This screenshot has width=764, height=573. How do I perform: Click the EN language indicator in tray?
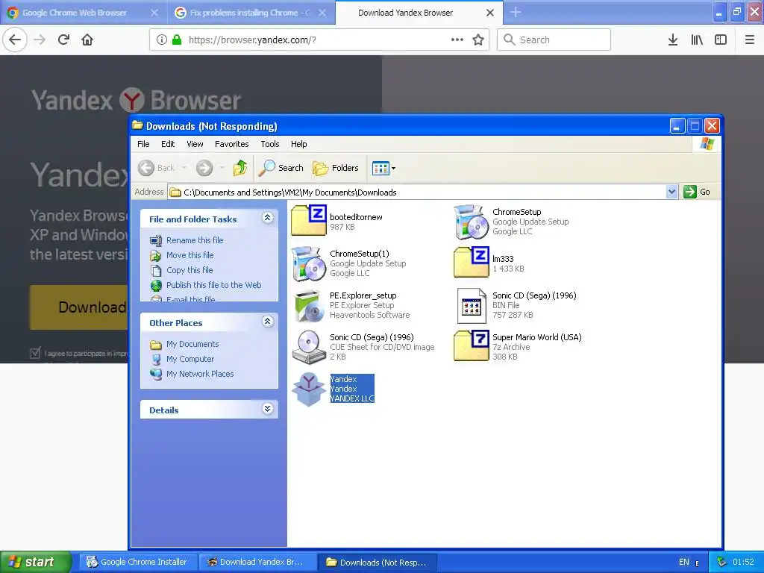coord(684,563)
